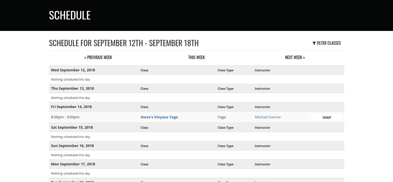Image resolution: width=393 pixels, height=182 pixels.
Task: Jump to This Week's schedule
Action: [x=196, y=58]
